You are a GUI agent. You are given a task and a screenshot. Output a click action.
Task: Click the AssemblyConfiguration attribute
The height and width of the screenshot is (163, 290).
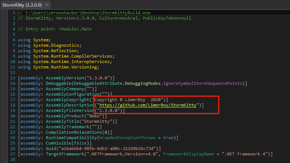pos(73,94)
